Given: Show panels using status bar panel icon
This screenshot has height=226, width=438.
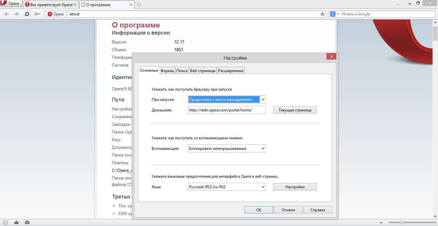Looking at the screenshot, I should click(6, 222).
